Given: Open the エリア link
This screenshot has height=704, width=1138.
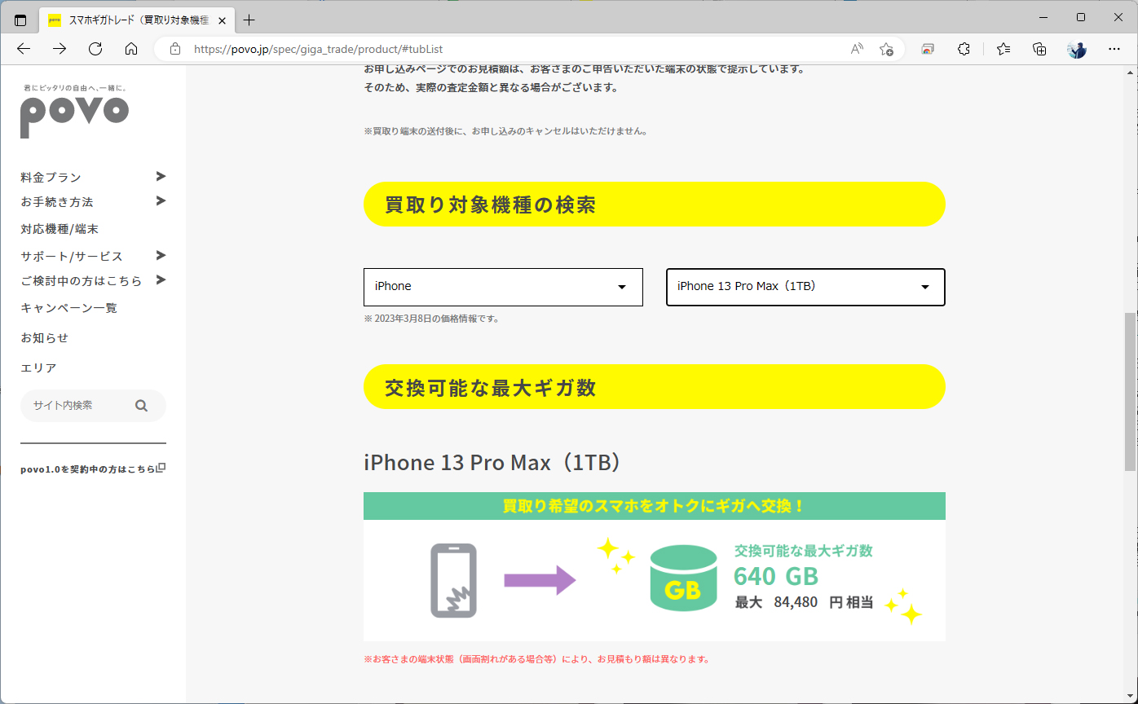Looking at the screenshot, I should [38, 367].
